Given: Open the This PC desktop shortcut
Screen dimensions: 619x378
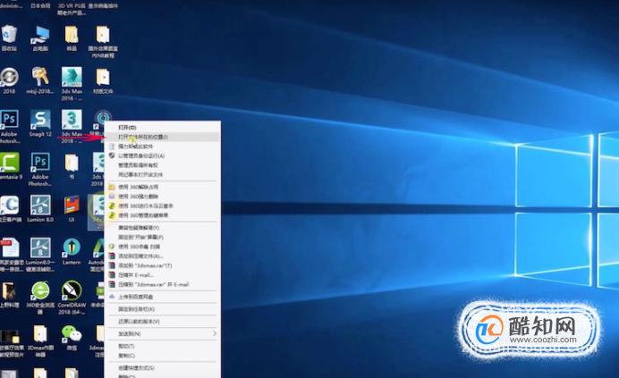Looking at the screenshot, I should point(40,38).
